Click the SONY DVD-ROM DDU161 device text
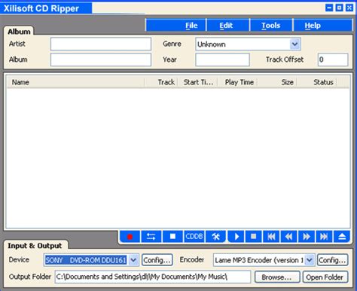 [x=86, y=260]
